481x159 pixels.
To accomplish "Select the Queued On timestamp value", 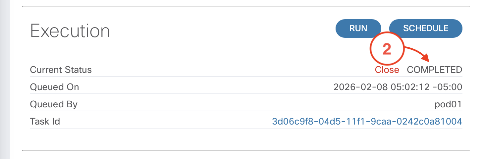I will (x=398, y=87).
